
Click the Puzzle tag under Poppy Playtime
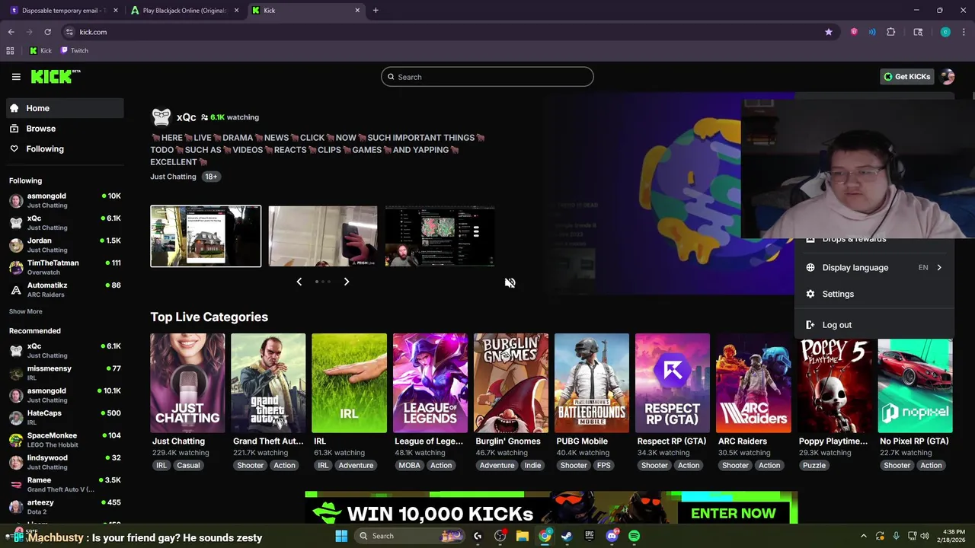pos(814,465)
